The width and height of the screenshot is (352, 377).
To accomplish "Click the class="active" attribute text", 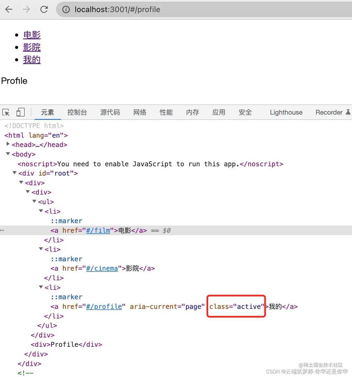I will coord(236,307).
